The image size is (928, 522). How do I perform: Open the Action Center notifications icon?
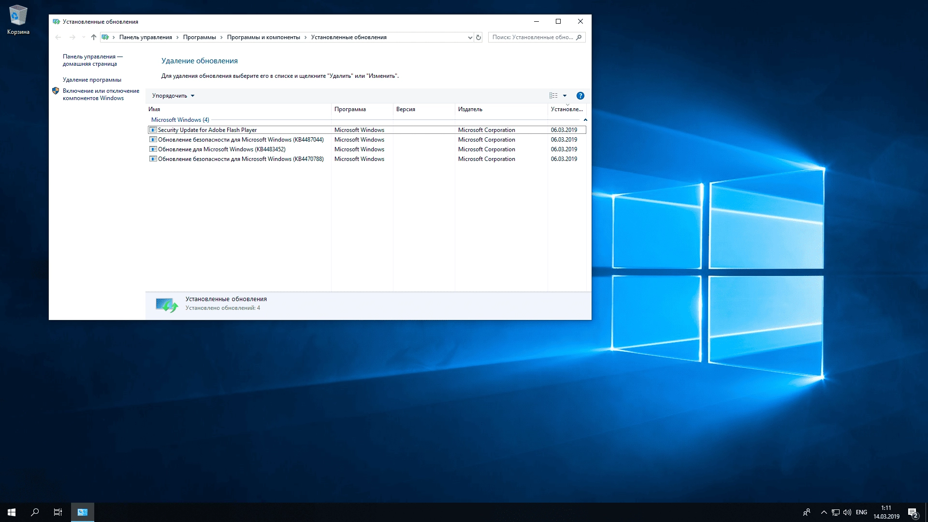(913, 512)
